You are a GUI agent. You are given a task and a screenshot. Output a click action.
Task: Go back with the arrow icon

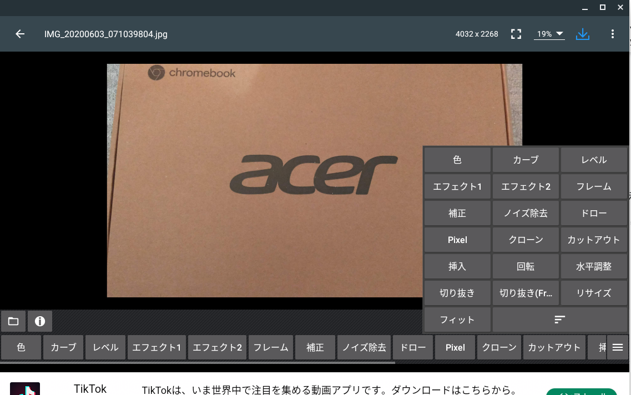pyautogui.click(x=20, y=34)
